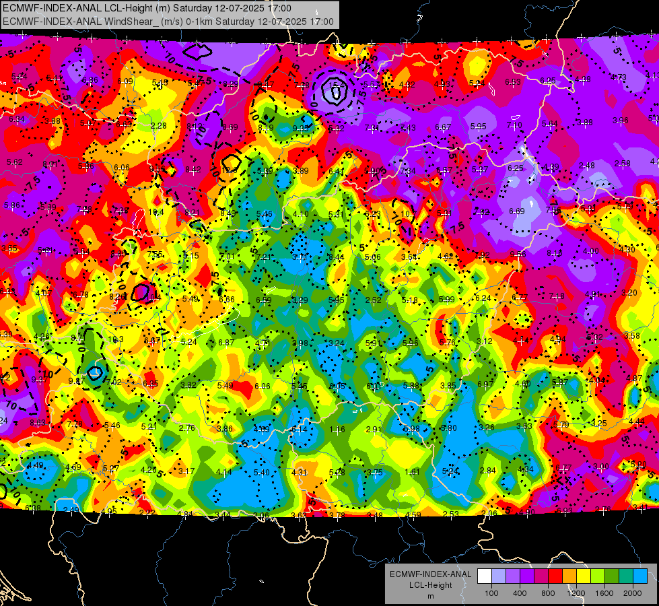Click the grid value '3.85'
Screen dimensions: 659x606
448,386
